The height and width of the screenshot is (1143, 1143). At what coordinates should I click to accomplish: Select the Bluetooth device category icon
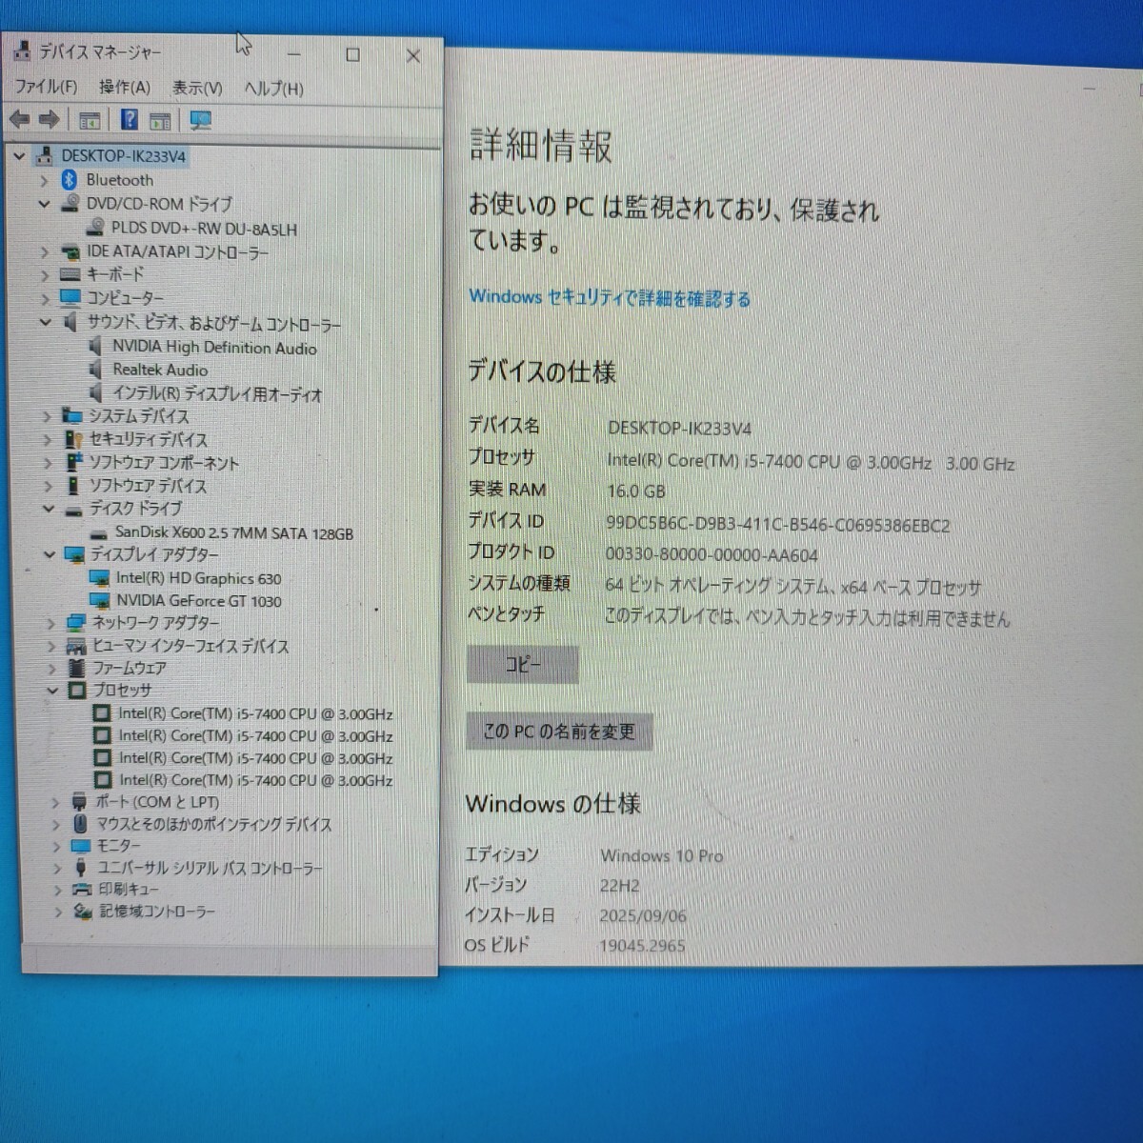[69, 180]
